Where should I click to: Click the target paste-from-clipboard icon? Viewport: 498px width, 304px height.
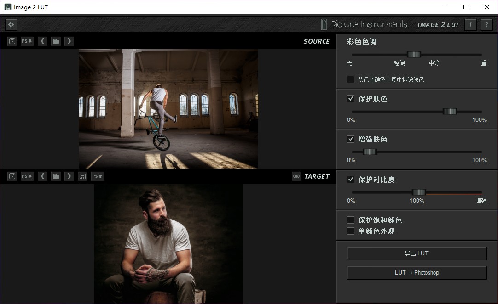point(12,176)
